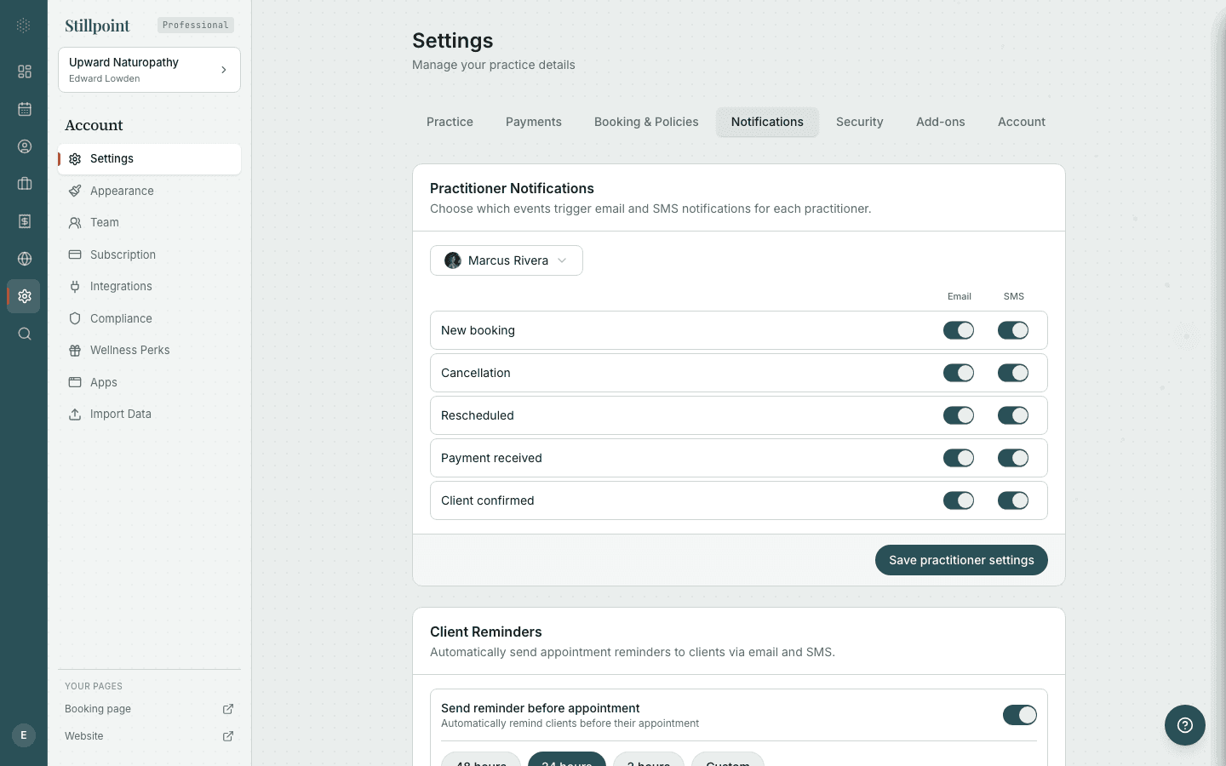This screenshot has height=766, width=1226.
Task: Go to Import Data in the sidebar
Action: (x=149, y=414)
